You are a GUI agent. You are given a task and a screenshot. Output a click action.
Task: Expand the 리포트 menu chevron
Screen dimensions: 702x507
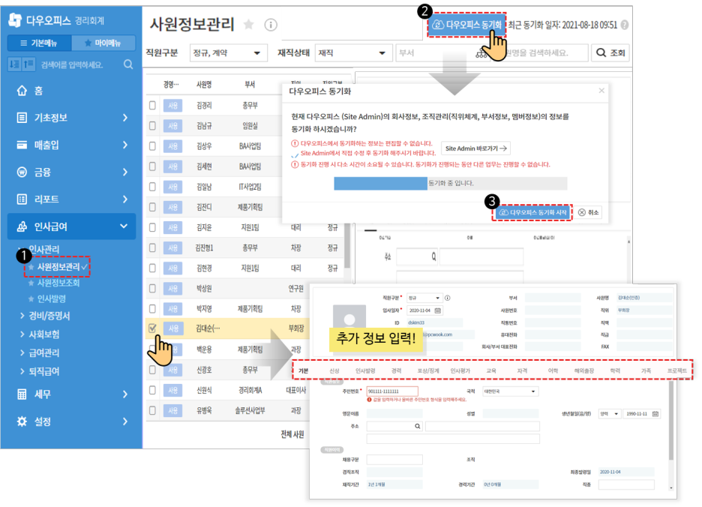[x=125, y=199]
